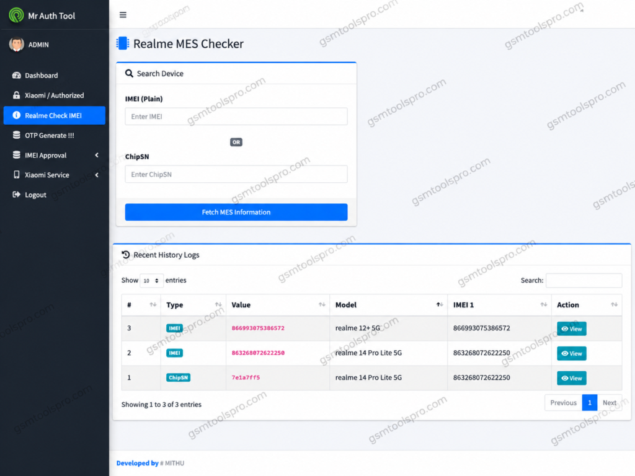Screen dimensions: 635x476
Task: Click the Search Device magnifier icon
Action: (129, 73)
